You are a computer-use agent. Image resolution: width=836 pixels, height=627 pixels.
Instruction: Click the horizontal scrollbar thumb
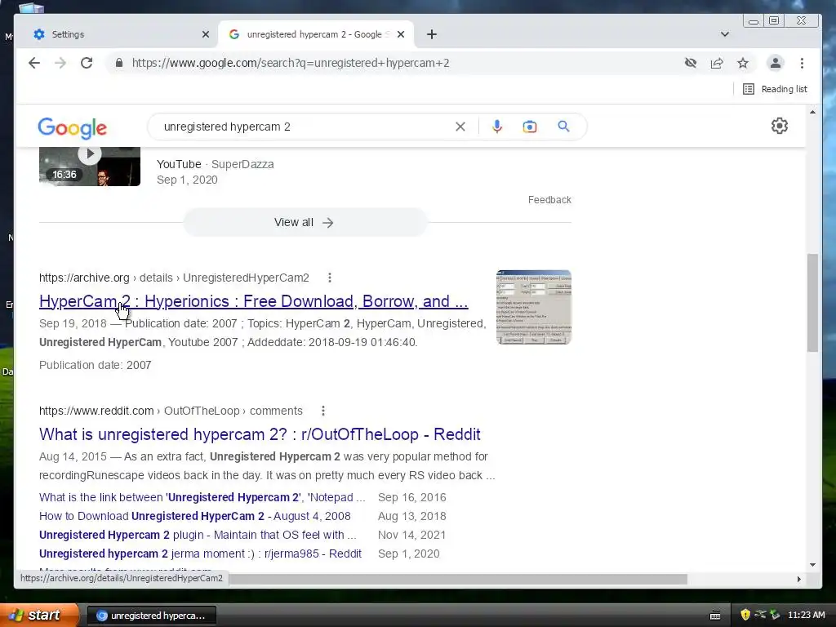459,579
